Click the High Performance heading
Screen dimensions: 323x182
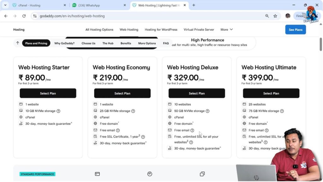click(x=208, y=40)
